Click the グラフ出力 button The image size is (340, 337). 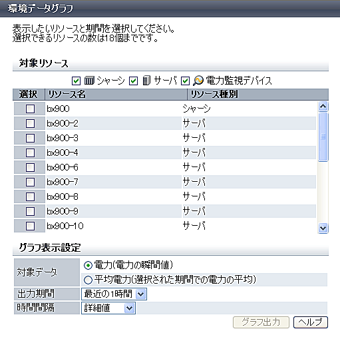click(261, 322)
